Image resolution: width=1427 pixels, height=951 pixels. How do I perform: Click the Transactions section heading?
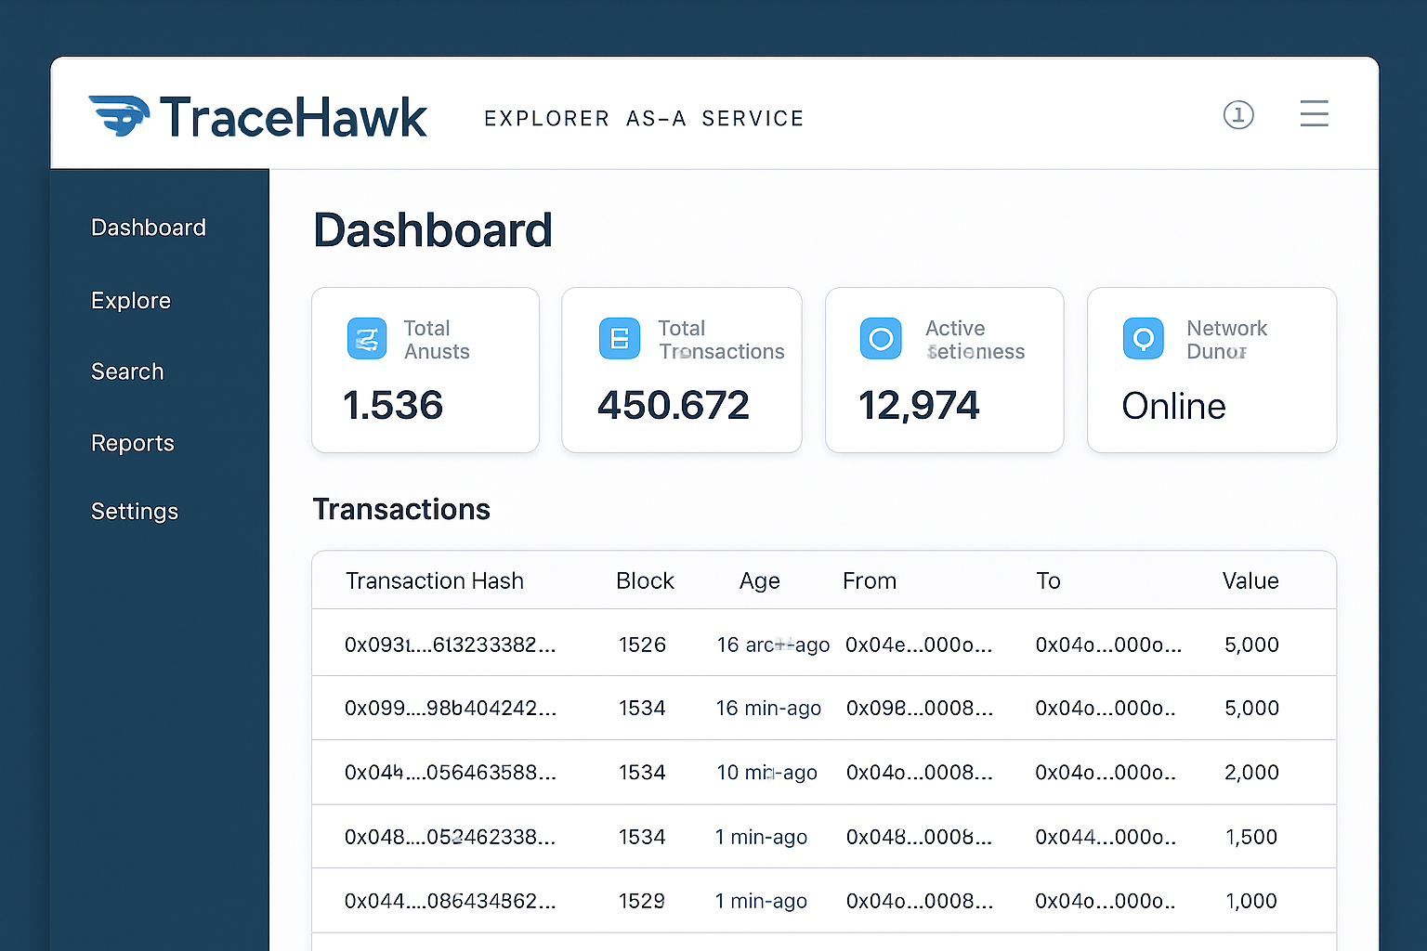(401, 509)
